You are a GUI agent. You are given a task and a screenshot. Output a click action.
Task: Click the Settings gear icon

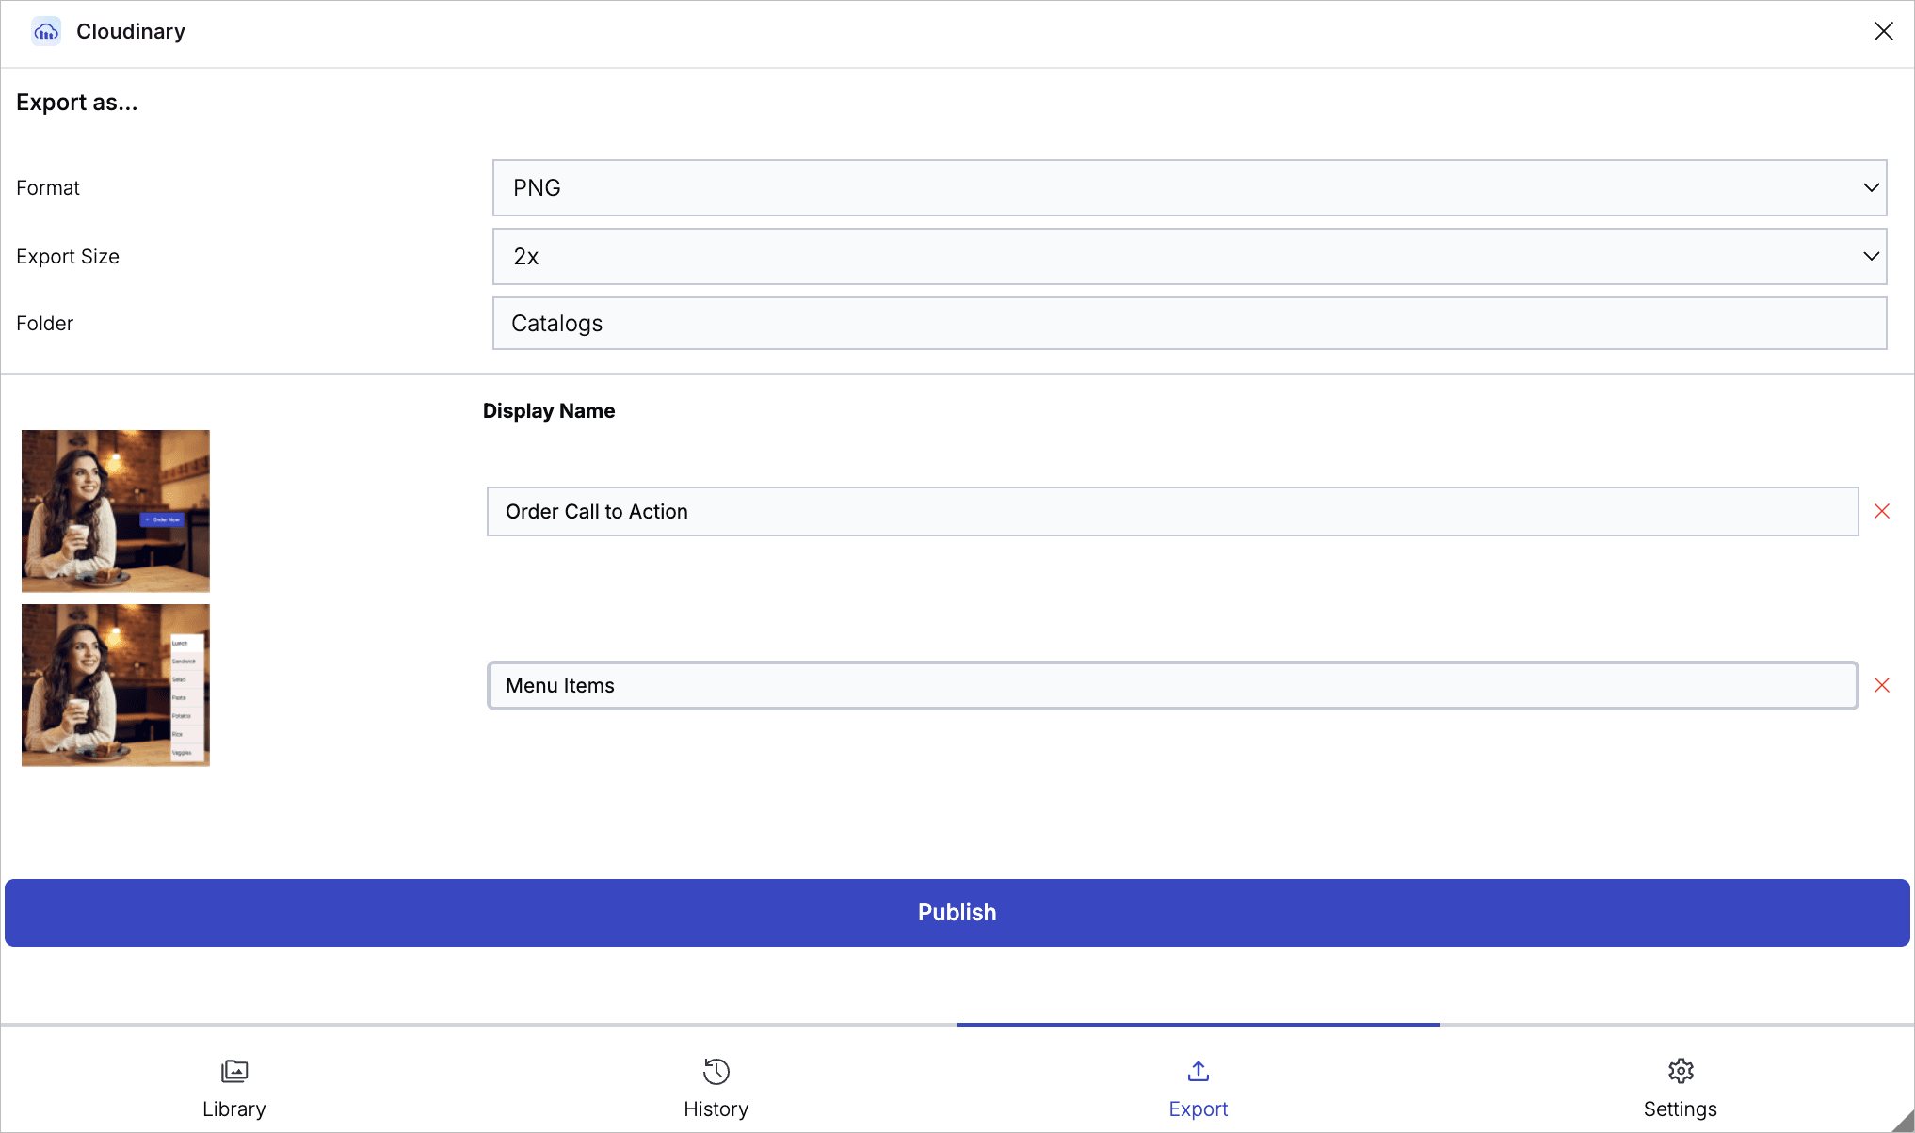pos(1681,1071)
